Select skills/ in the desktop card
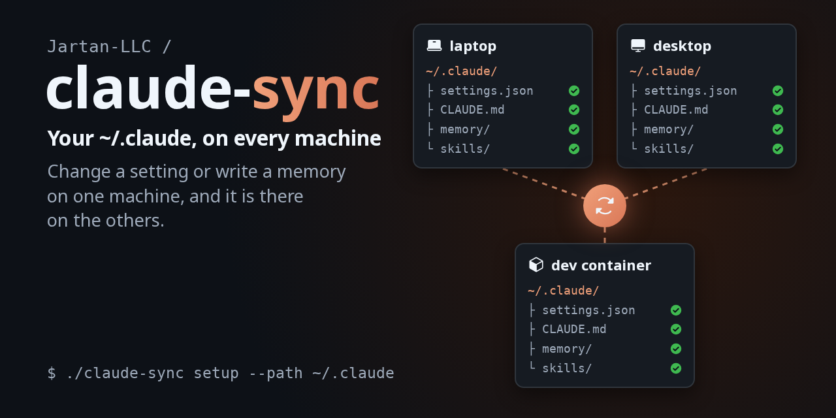836x418 pixels. tap(669, 148)
